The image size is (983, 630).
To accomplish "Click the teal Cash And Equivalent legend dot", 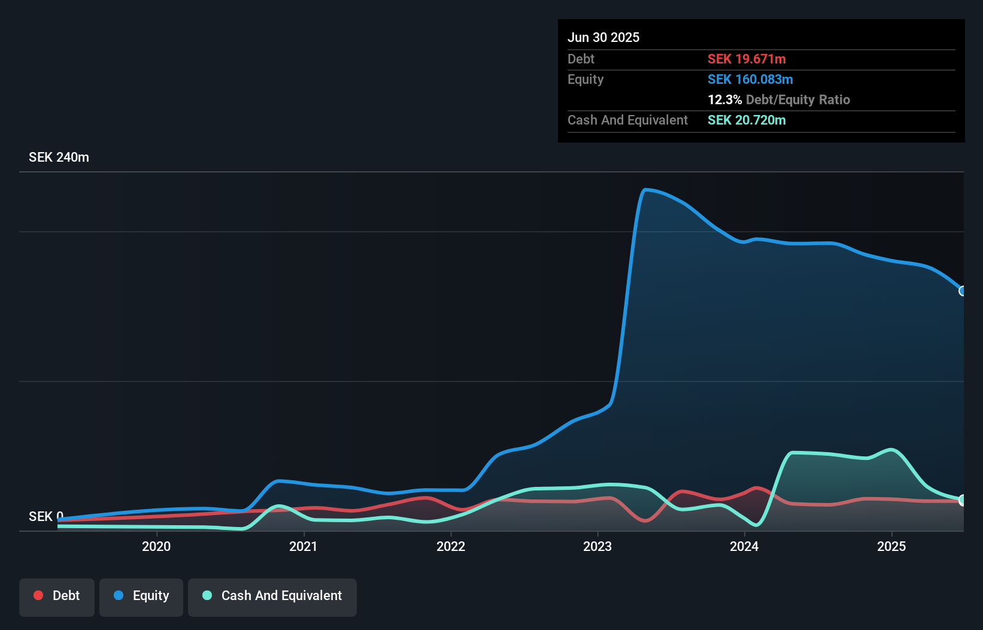I will point(207,595).
